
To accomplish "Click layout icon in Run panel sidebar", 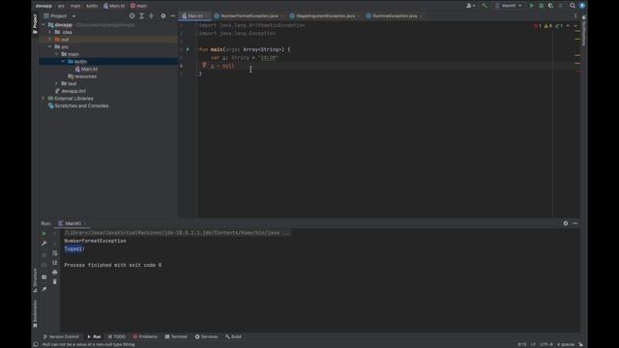I will coord(44,277).
